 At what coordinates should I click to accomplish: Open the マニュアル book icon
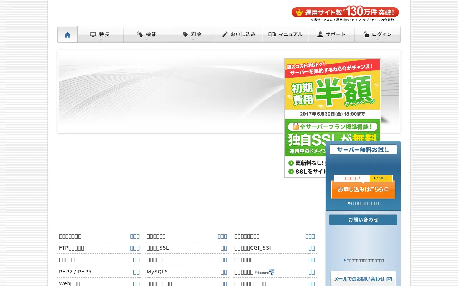click(272, 34)
